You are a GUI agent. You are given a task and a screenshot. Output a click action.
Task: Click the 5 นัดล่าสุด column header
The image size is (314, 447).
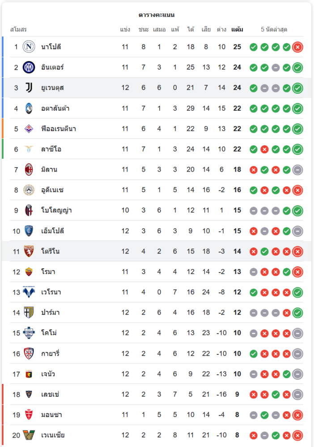click(x=274, y=30)
